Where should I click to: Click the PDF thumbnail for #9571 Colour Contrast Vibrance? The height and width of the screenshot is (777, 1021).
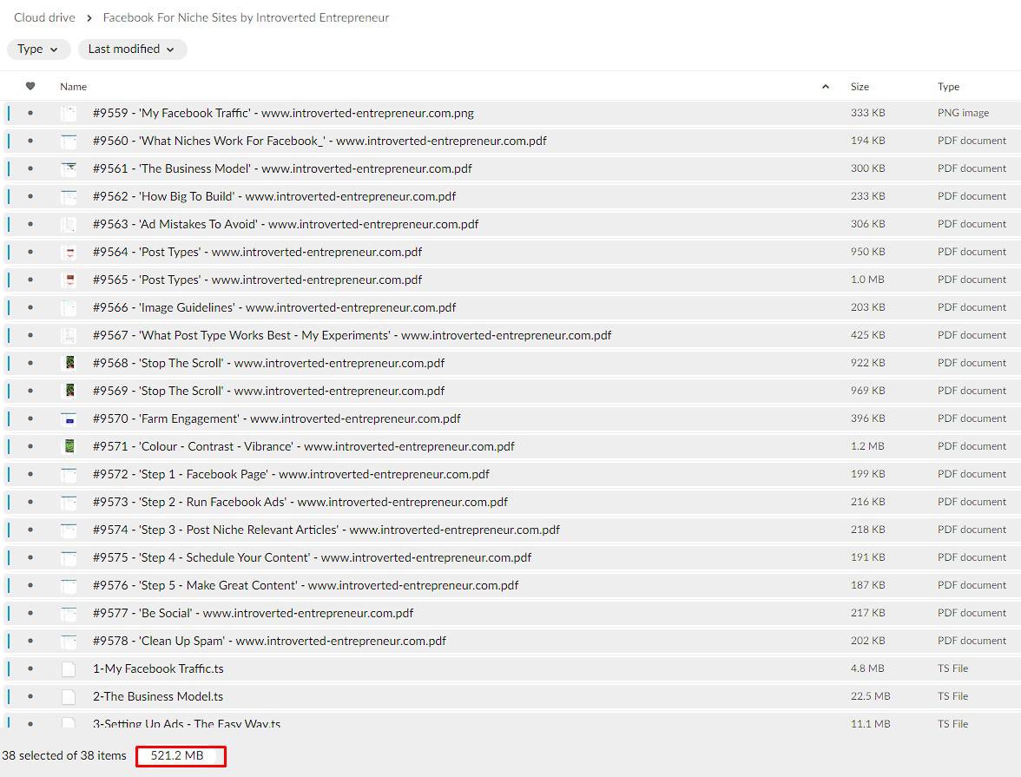[x=69, y=447]
